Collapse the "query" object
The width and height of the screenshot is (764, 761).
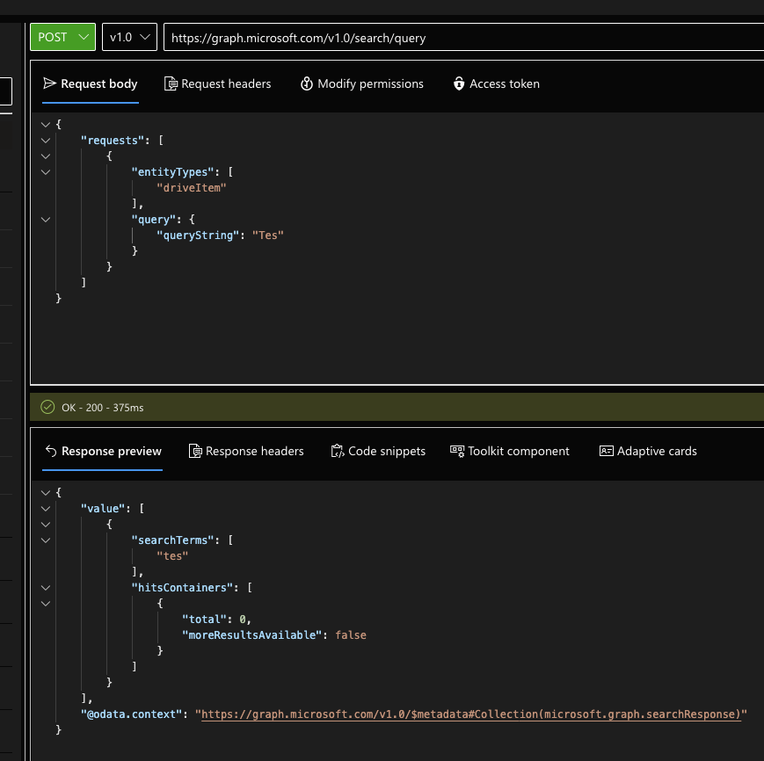(46, 220)
